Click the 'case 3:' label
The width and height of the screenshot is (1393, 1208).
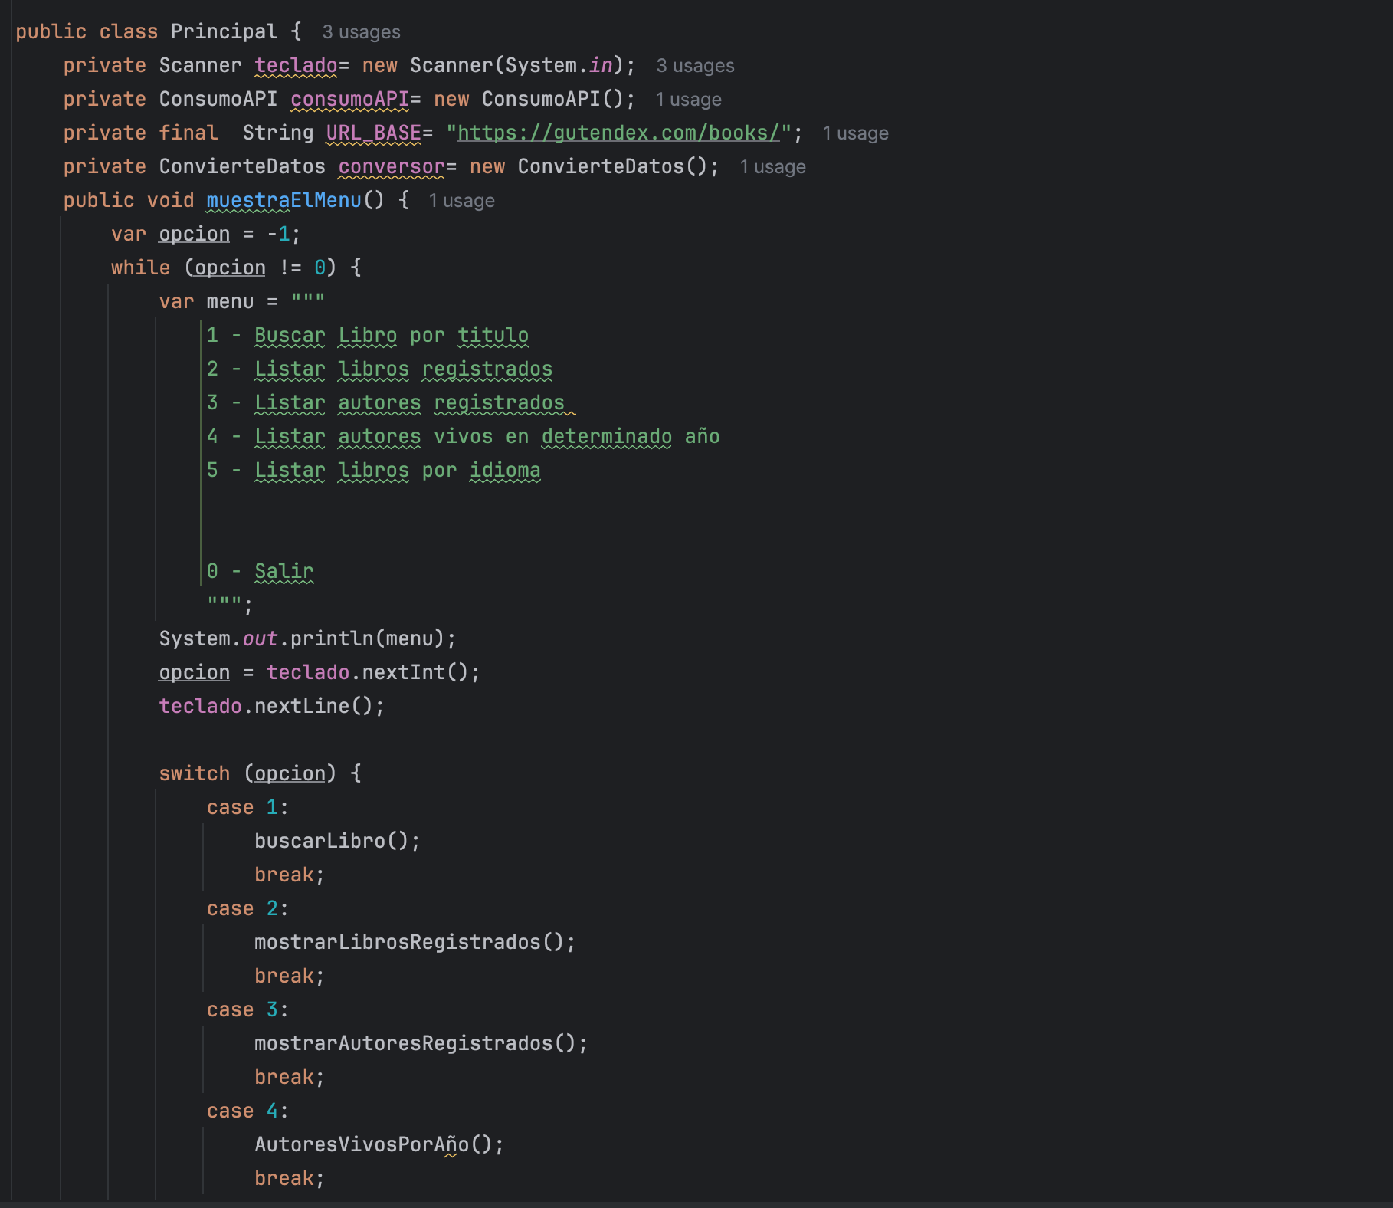(x=247, y=1009)
